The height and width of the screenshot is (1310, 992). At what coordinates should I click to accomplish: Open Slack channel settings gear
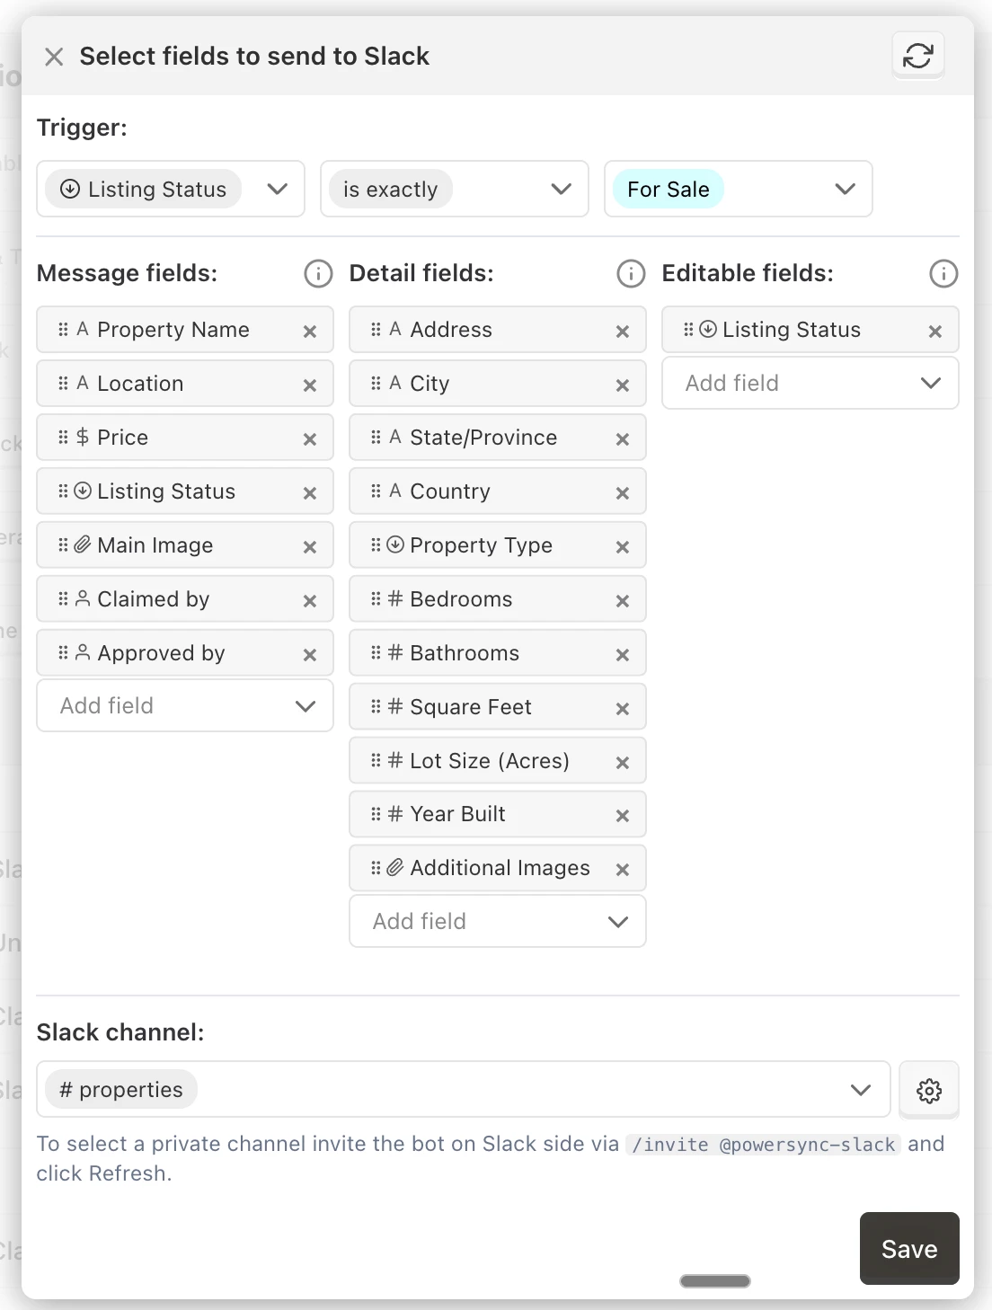[x=928, y=1090]
